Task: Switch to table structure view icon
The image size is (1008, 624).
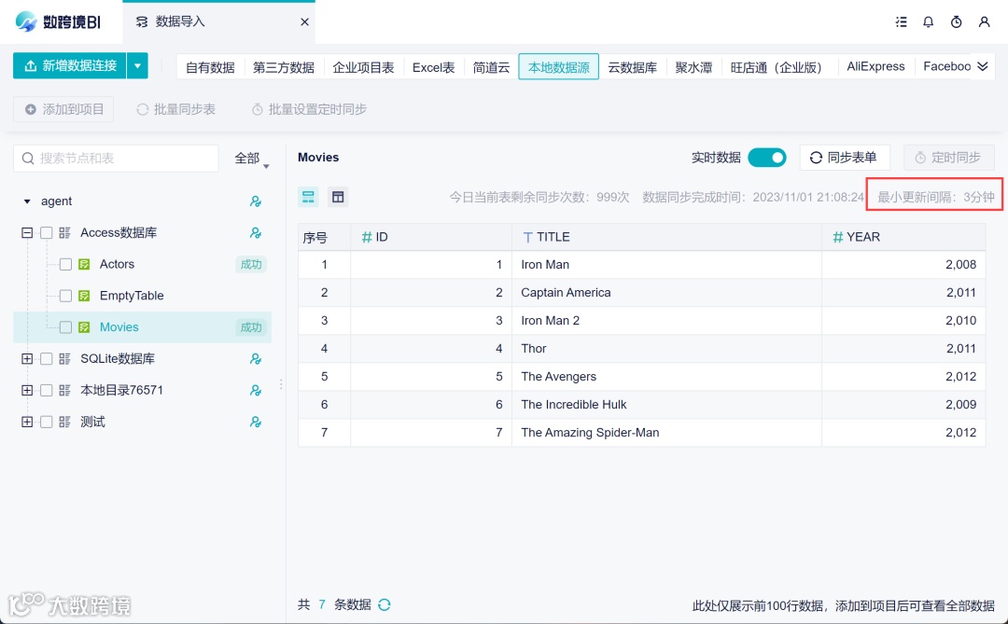Action: pos(338,197)
